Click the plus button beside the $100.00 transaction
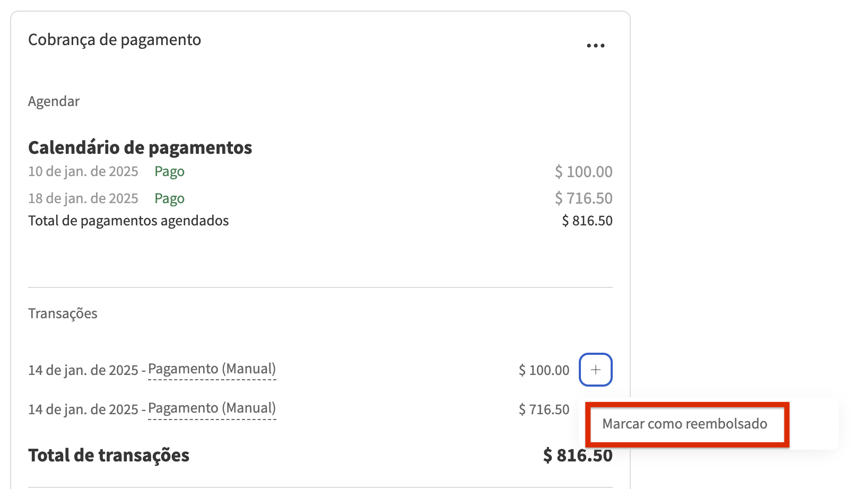Image resolution: width=852 pixels, height=489 pixels. (x=595, y=370)
